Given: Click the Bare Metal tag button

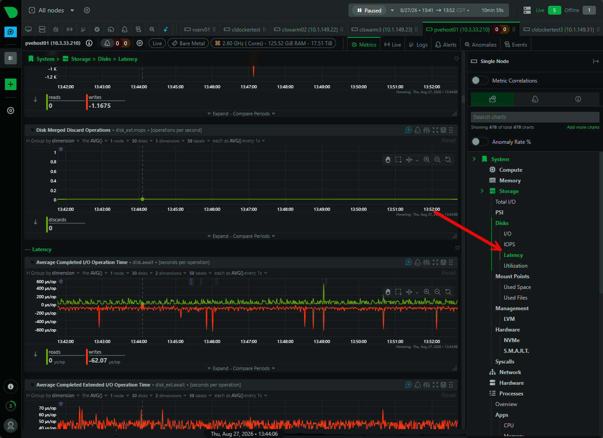Looking at the screenshot, I should coord(188,43).
